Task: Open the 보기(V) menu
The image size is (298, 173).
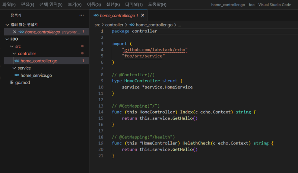Action: (75, 4)
